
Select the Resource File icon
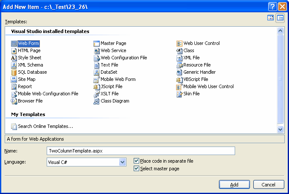(x=180, y=65)
